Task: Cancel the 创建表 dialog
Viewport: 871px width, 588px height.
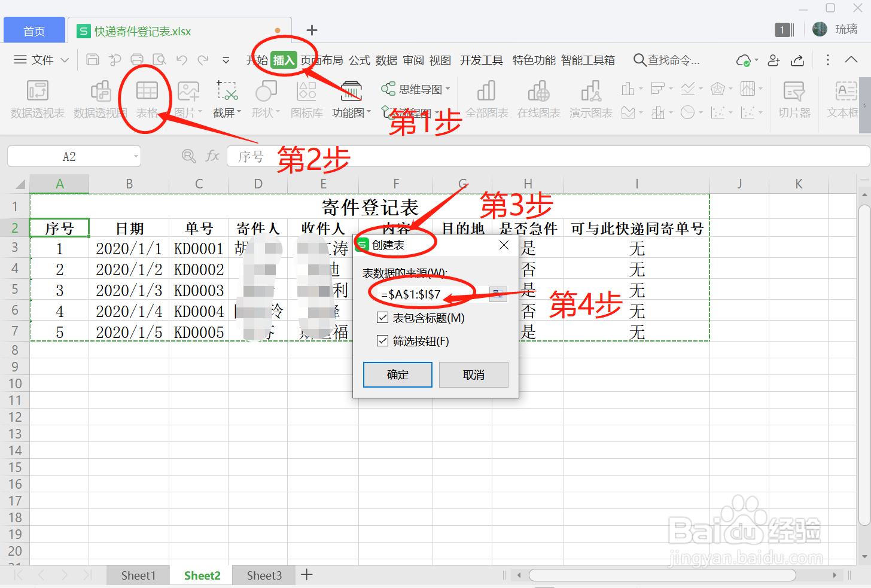Action: coord(473,374)
